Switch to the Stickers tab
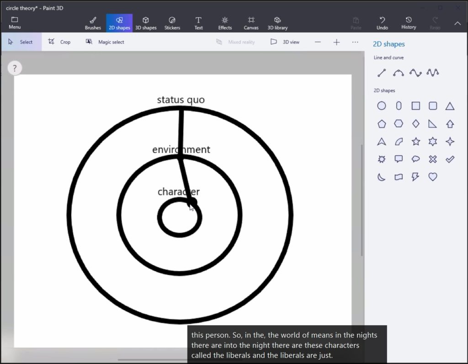This screenshot has height=364, width=468. pos(172,23)
